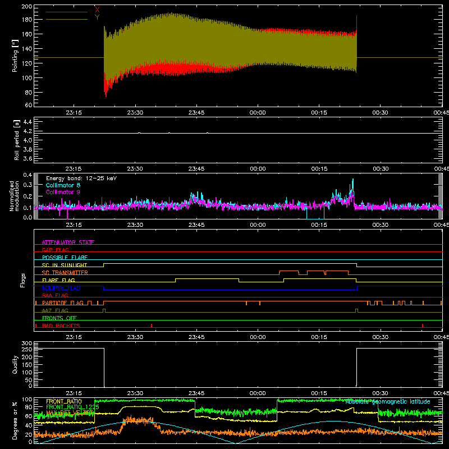
Task: Click the olive Y legend line
Action: coord(67,19)
